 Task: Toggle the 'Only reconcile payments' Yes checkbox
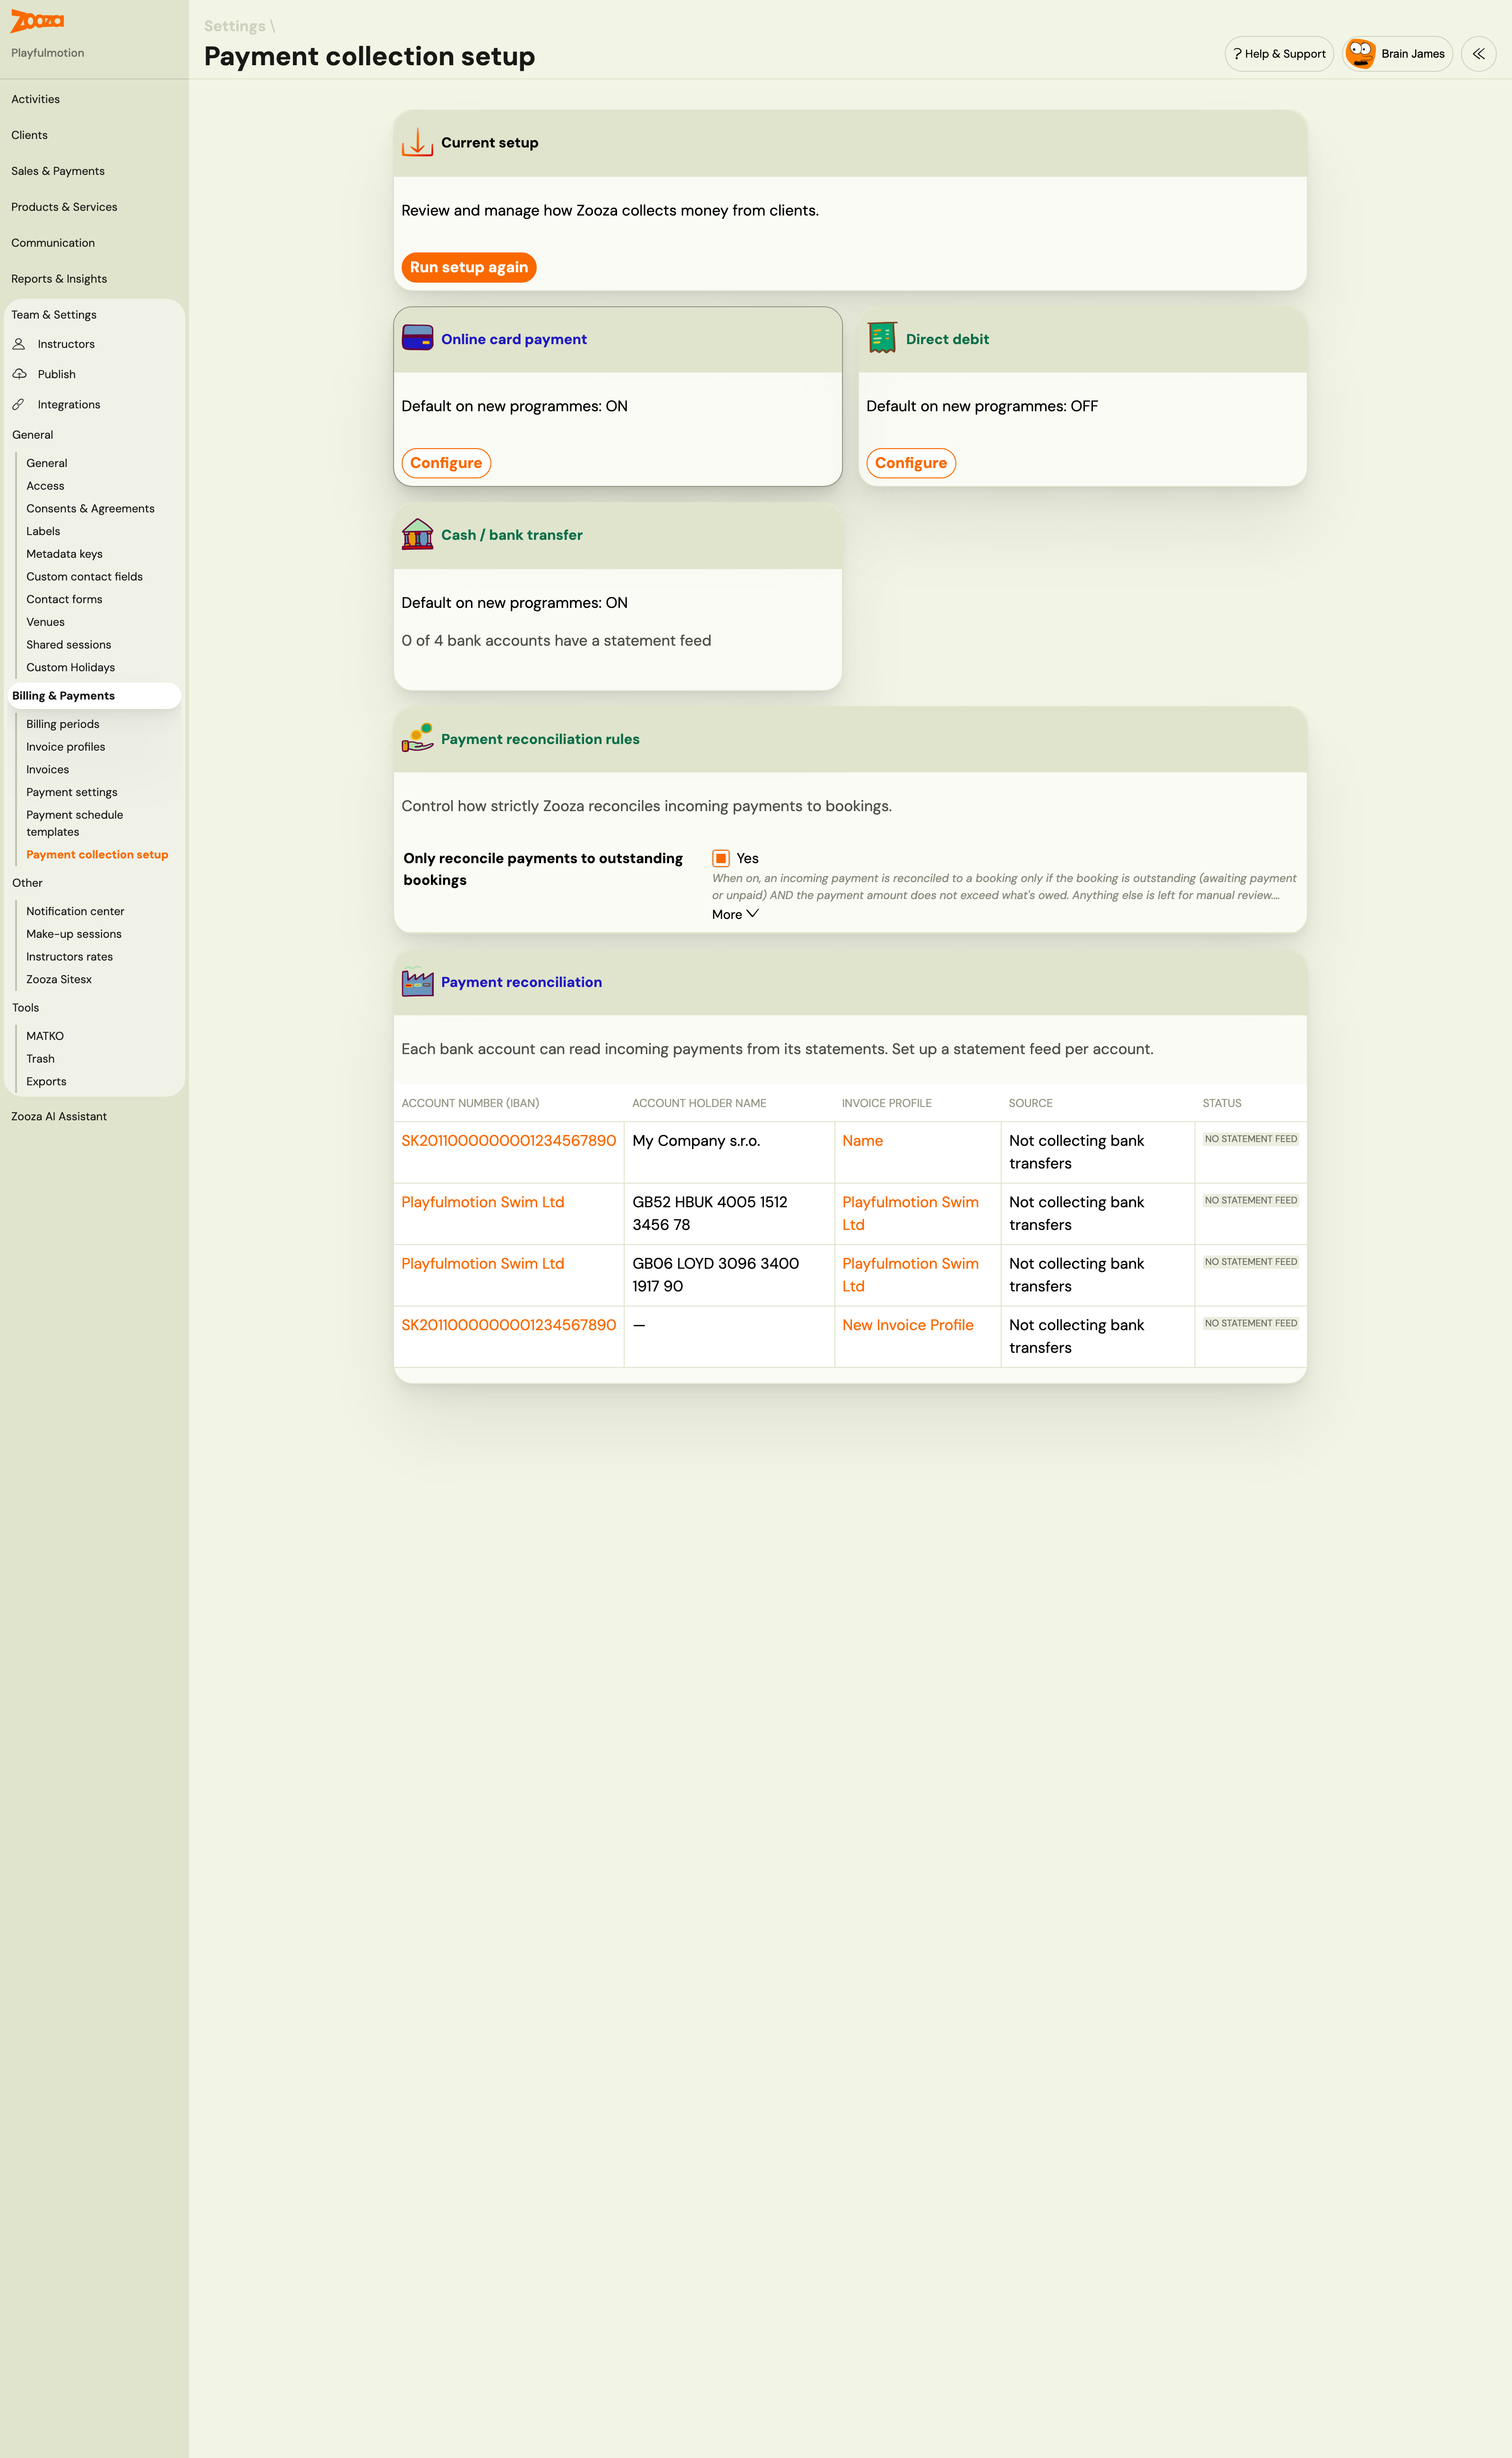click(x=721, y=858)
